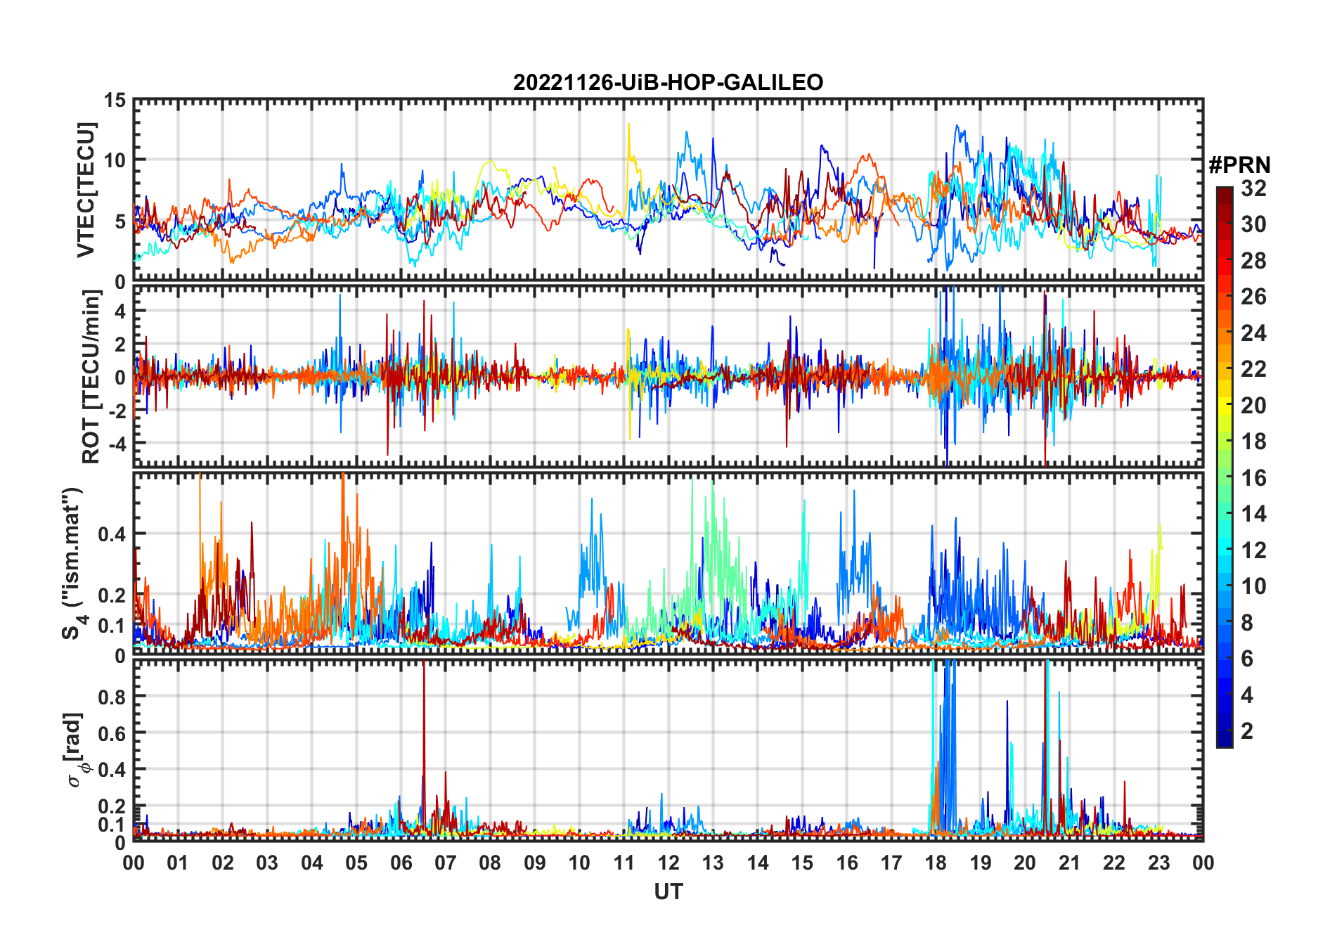Viewport: 1337px width, 935px height.
Task: Click the plot title 20221126-UiB-HOP-GALILEO
Action: [x=668, y=83]
